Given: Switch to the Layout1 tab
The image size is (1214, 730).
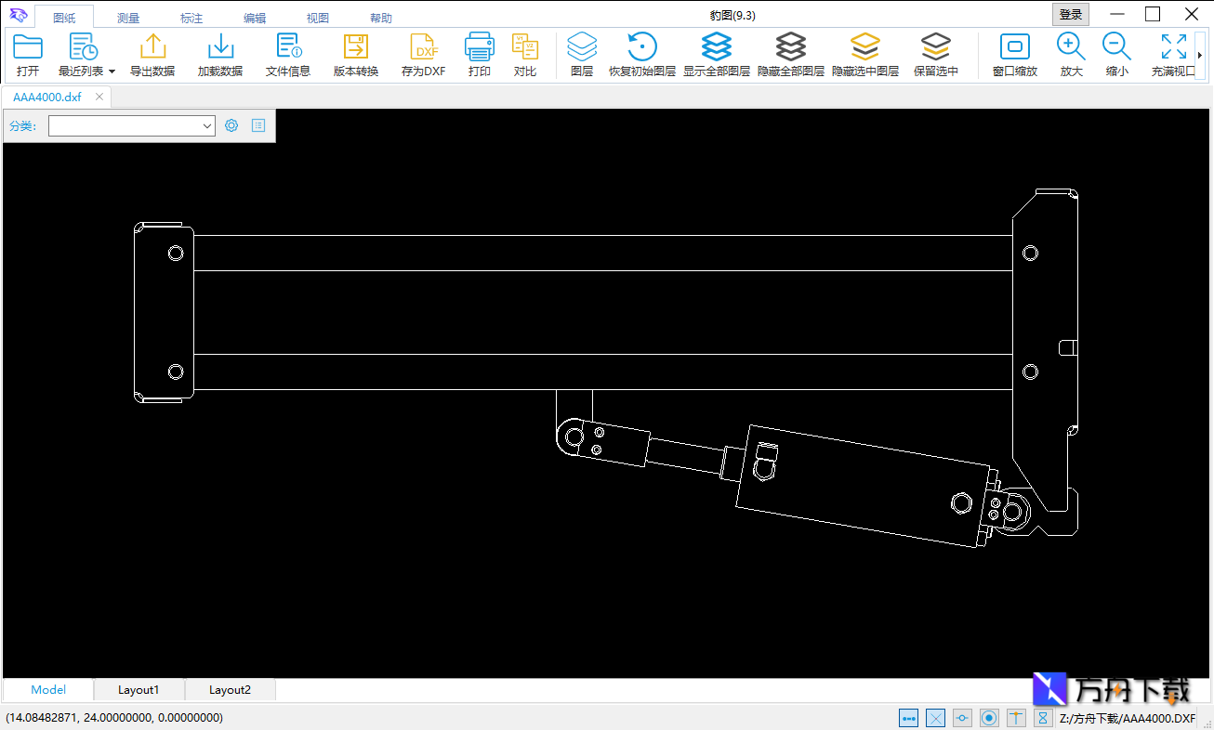Looking at the screenshot, I should coord(139,690).
